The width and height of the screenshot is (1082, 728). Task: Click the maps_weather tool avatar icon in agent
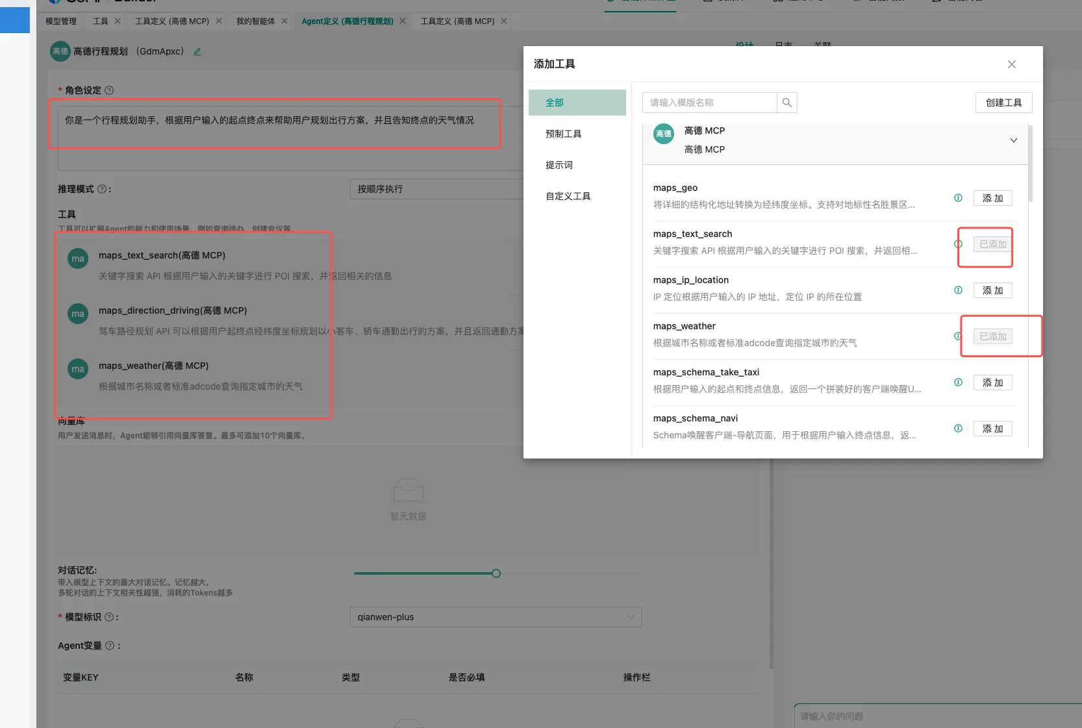click(x=78, y=369)
